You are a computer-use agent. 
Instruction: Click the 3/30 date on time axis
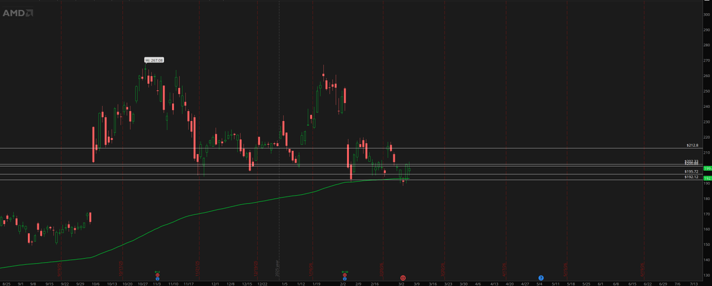(x=463, y=283)
